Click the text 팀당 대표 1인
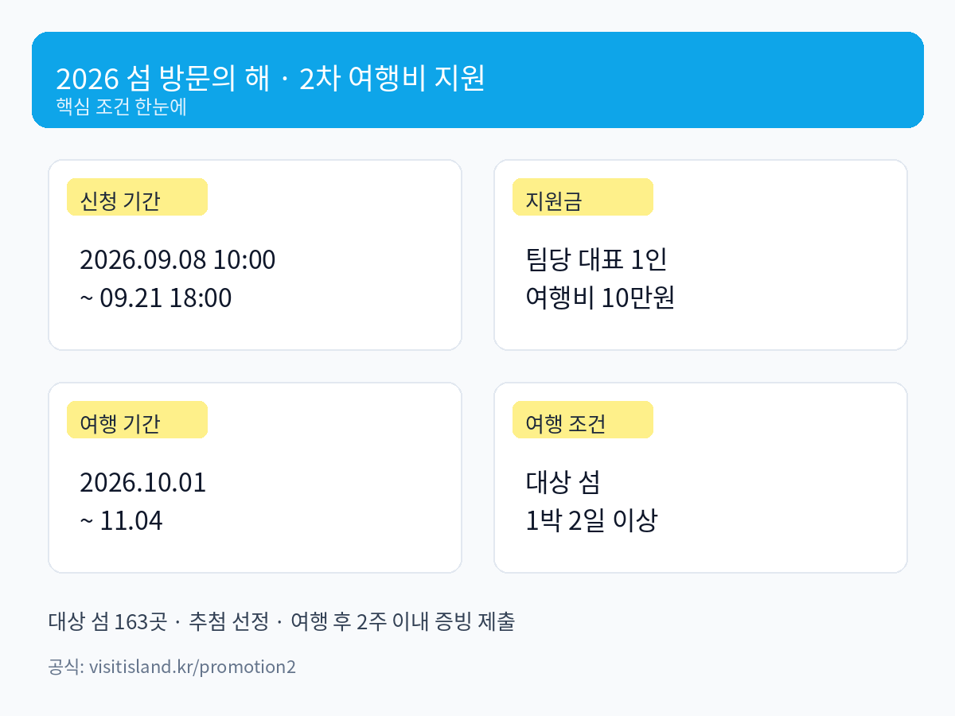This screenshot has width=955, height=716. [x=596, y=259]
